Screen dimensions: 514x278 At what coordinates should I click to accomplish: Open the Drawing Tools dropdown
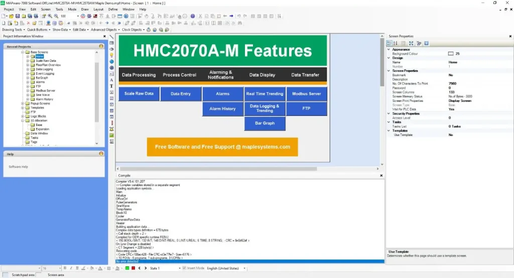point(14,30)
